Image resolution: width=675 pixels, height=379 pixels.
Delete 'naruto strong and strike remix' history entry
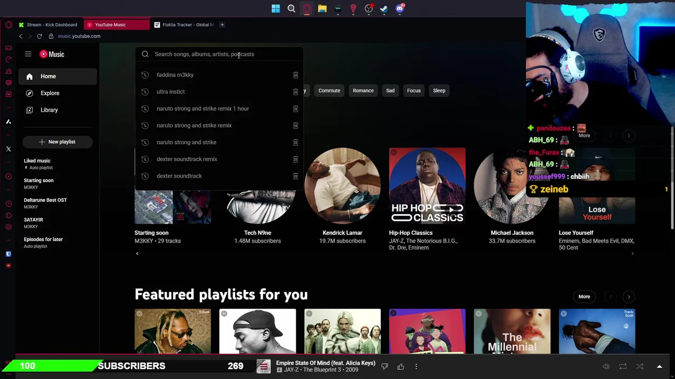pos(295,125)
